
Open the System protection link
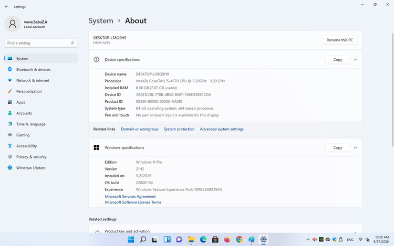179,129
